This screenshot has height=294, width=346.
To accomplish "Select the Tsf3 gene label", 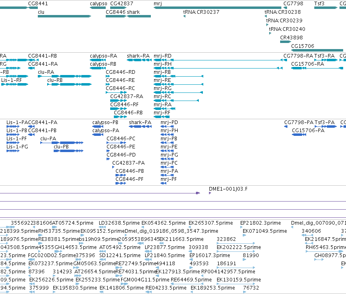I will pyautogui.click(x=319, y=4).
